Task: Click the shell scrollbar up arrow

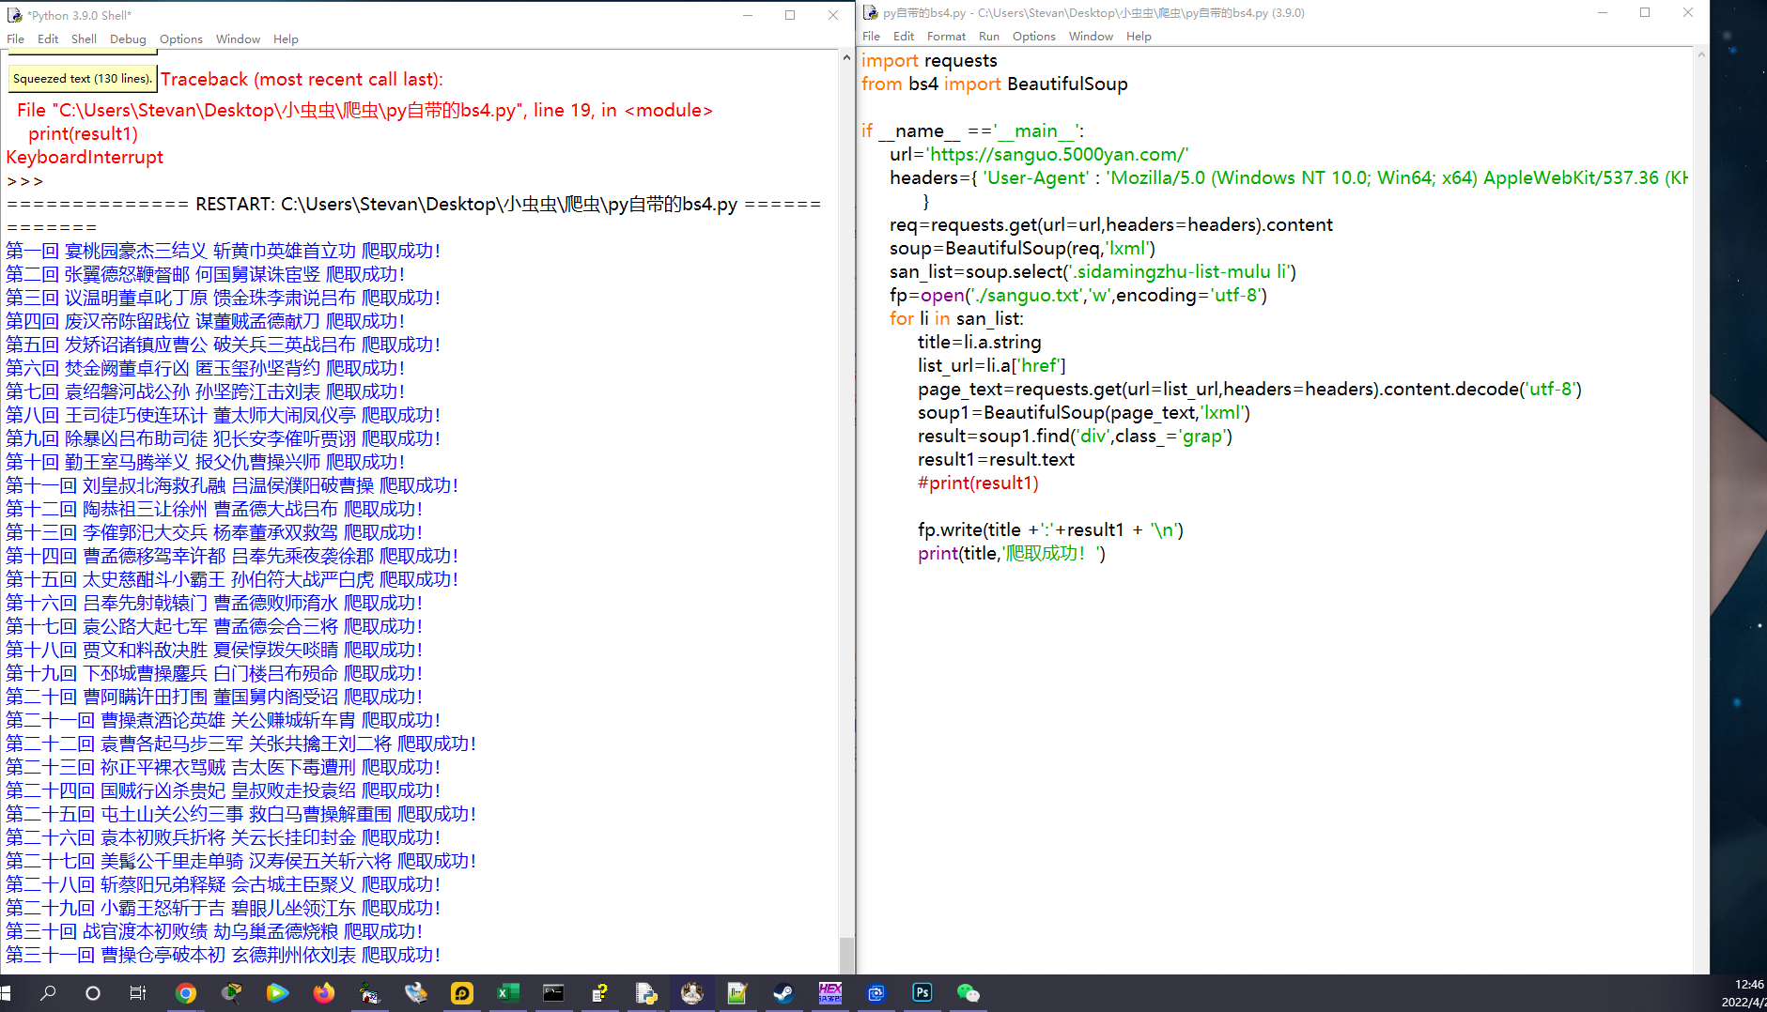Action: (x=846, y=58)
